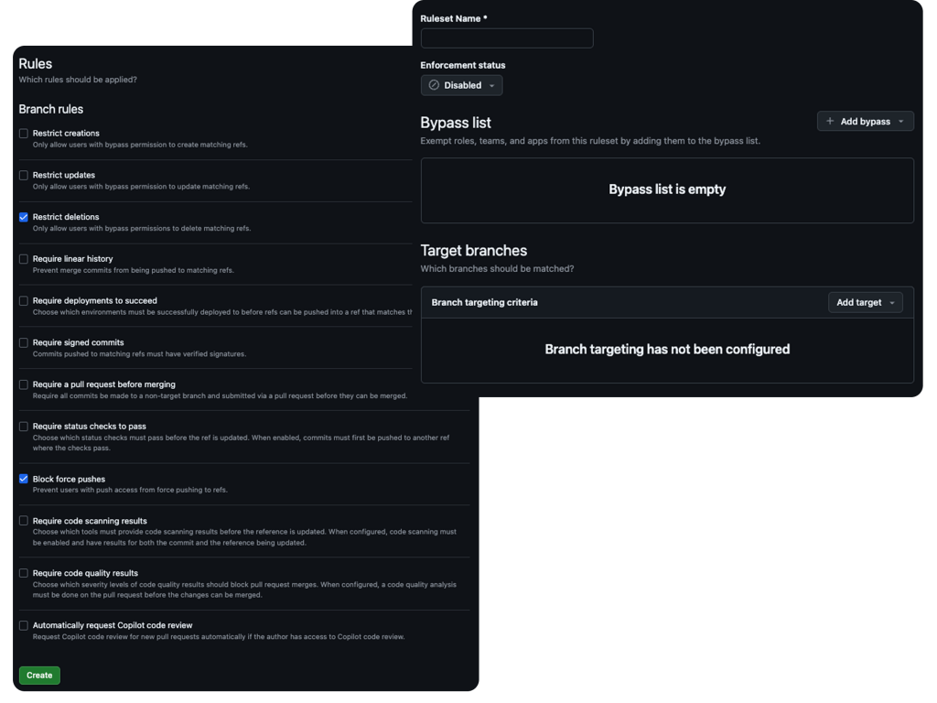Image resolution: width=937 pixels, height=703 pixels.
Task: Expand the Add target dropdown
Action: [865, 302]
